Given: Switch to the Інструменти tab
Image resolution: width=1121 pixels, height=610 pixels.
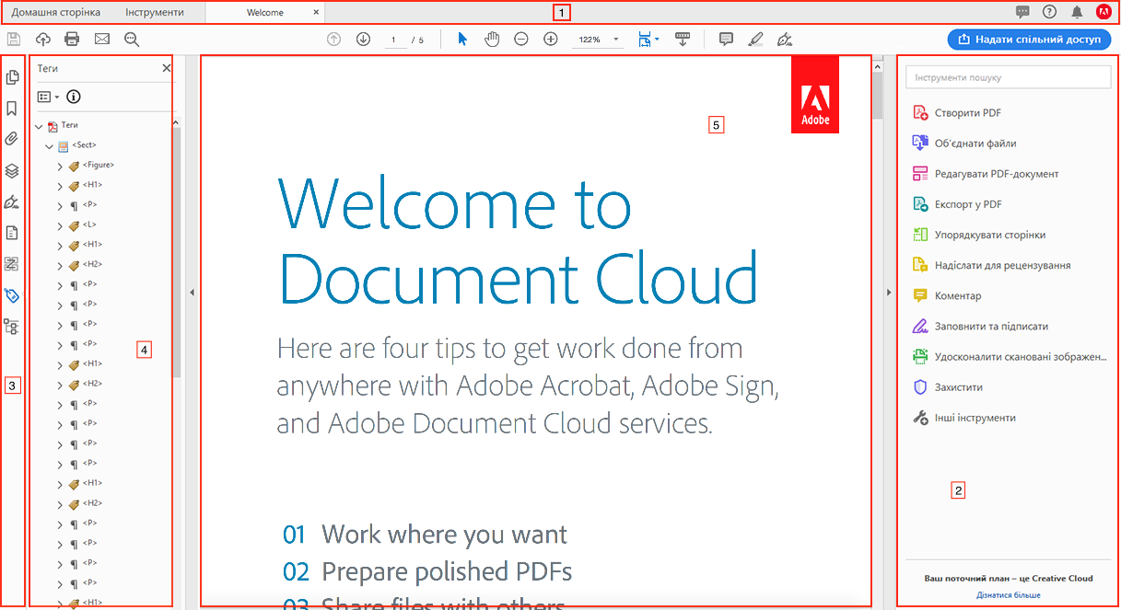Looking at the screenshot, I should coord(154,13).
